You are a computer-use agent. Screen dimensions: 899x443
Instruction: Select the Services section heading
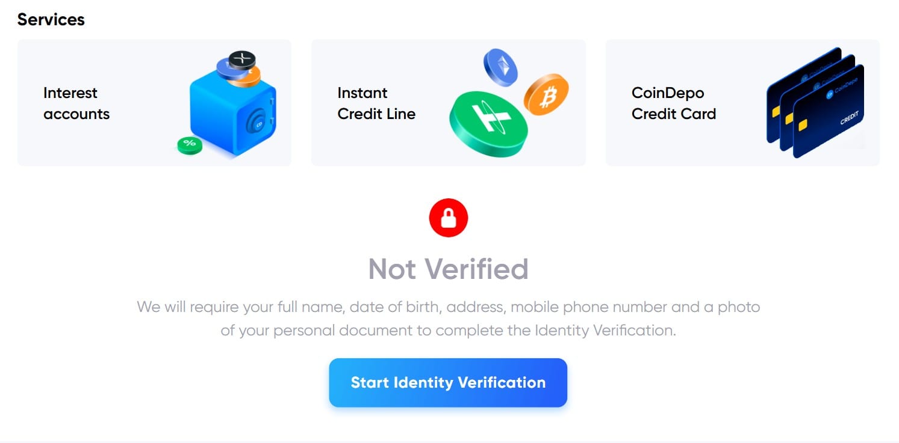click(51, 19)
